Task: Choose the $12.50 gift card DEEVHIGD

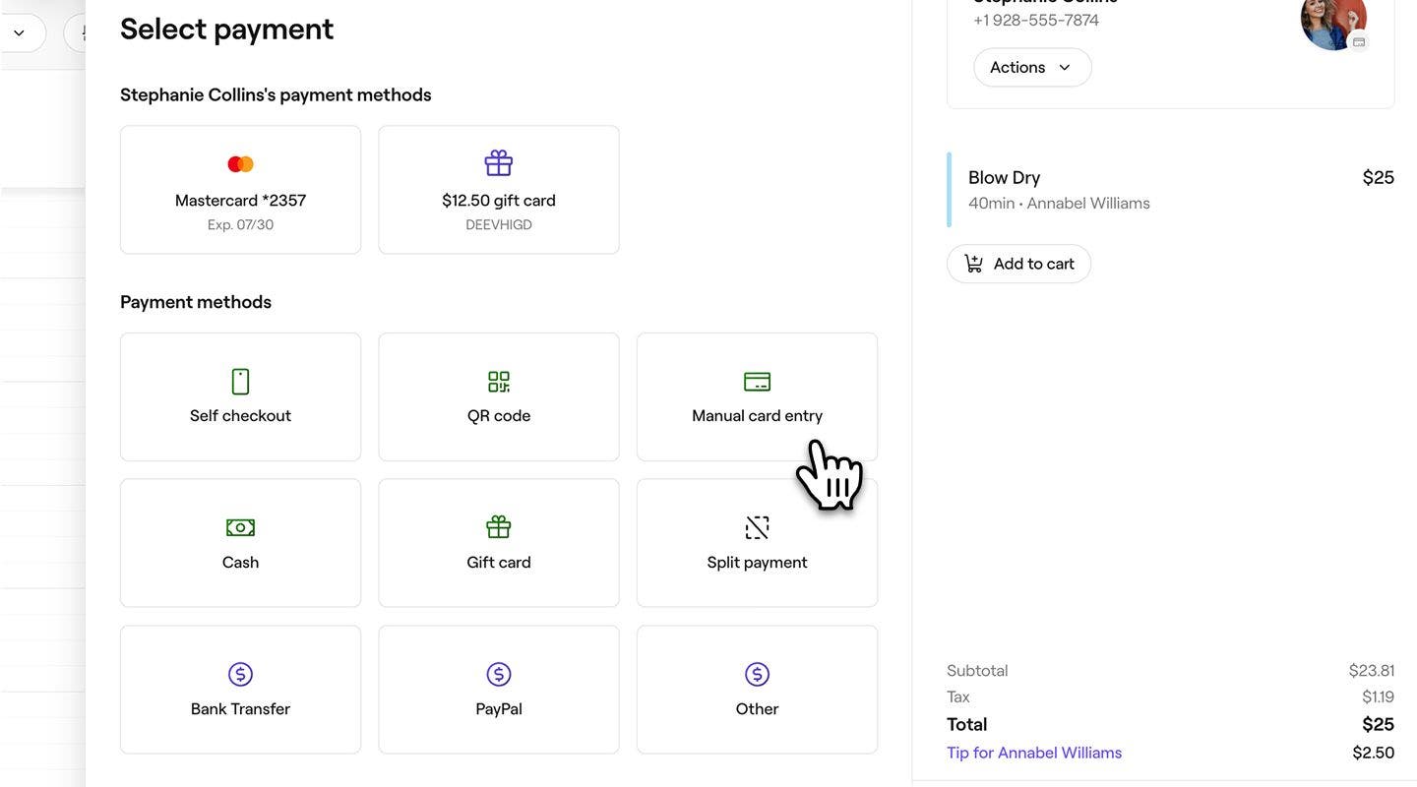Action: click(499, 190)
